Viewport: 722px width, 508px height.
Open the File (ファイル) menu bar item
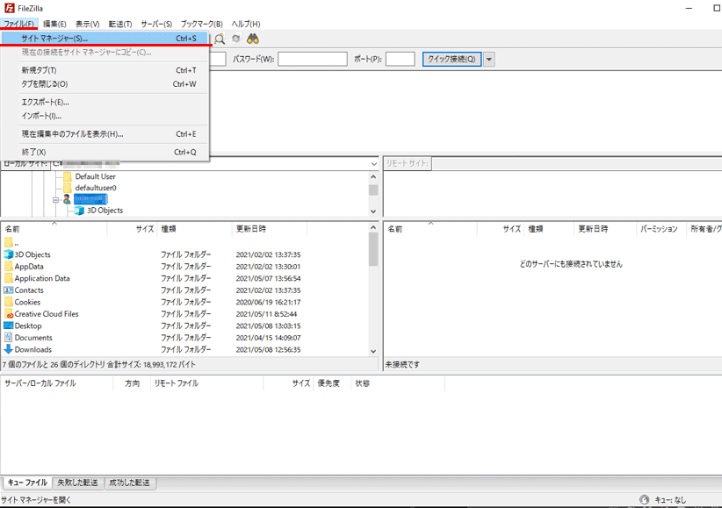(18, 24)
